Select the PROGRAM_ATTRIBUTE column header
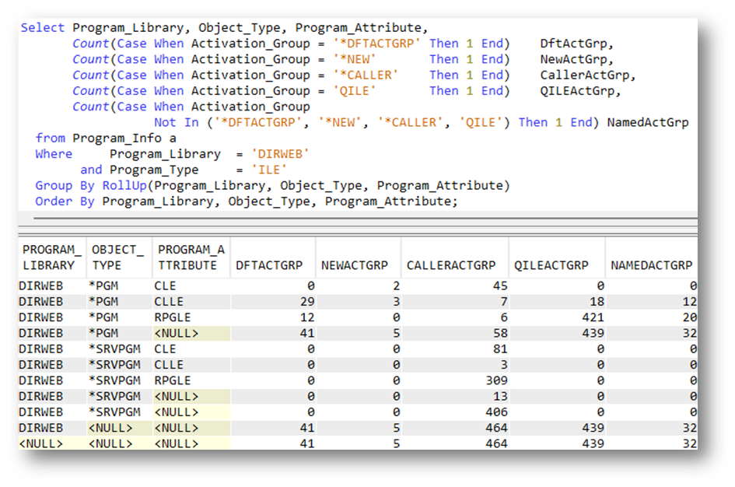 click(x=191, y=258)
